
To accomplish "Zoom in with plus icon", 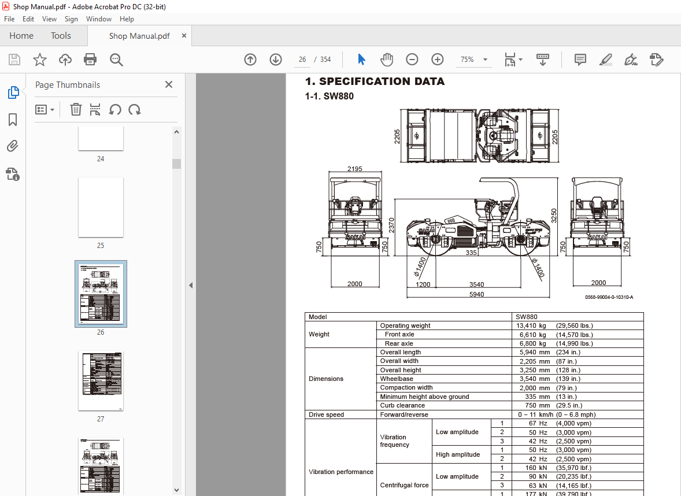I will point(438,60).
